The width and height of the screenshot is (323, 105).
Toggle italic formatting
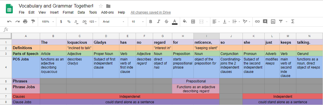158,21
